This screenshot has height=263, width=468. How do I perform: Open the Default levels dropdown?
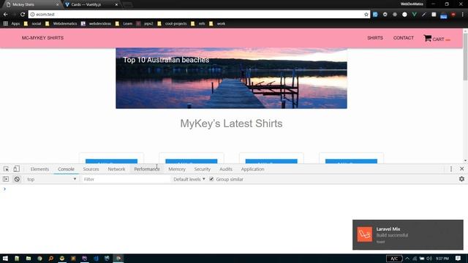point(189,179)
